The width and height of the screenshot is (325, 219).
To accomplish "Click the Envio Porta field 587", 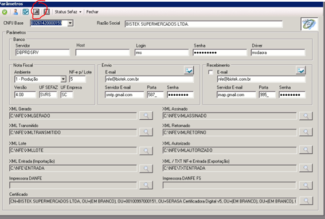I will pyautogui.click(x=155, y=95).
